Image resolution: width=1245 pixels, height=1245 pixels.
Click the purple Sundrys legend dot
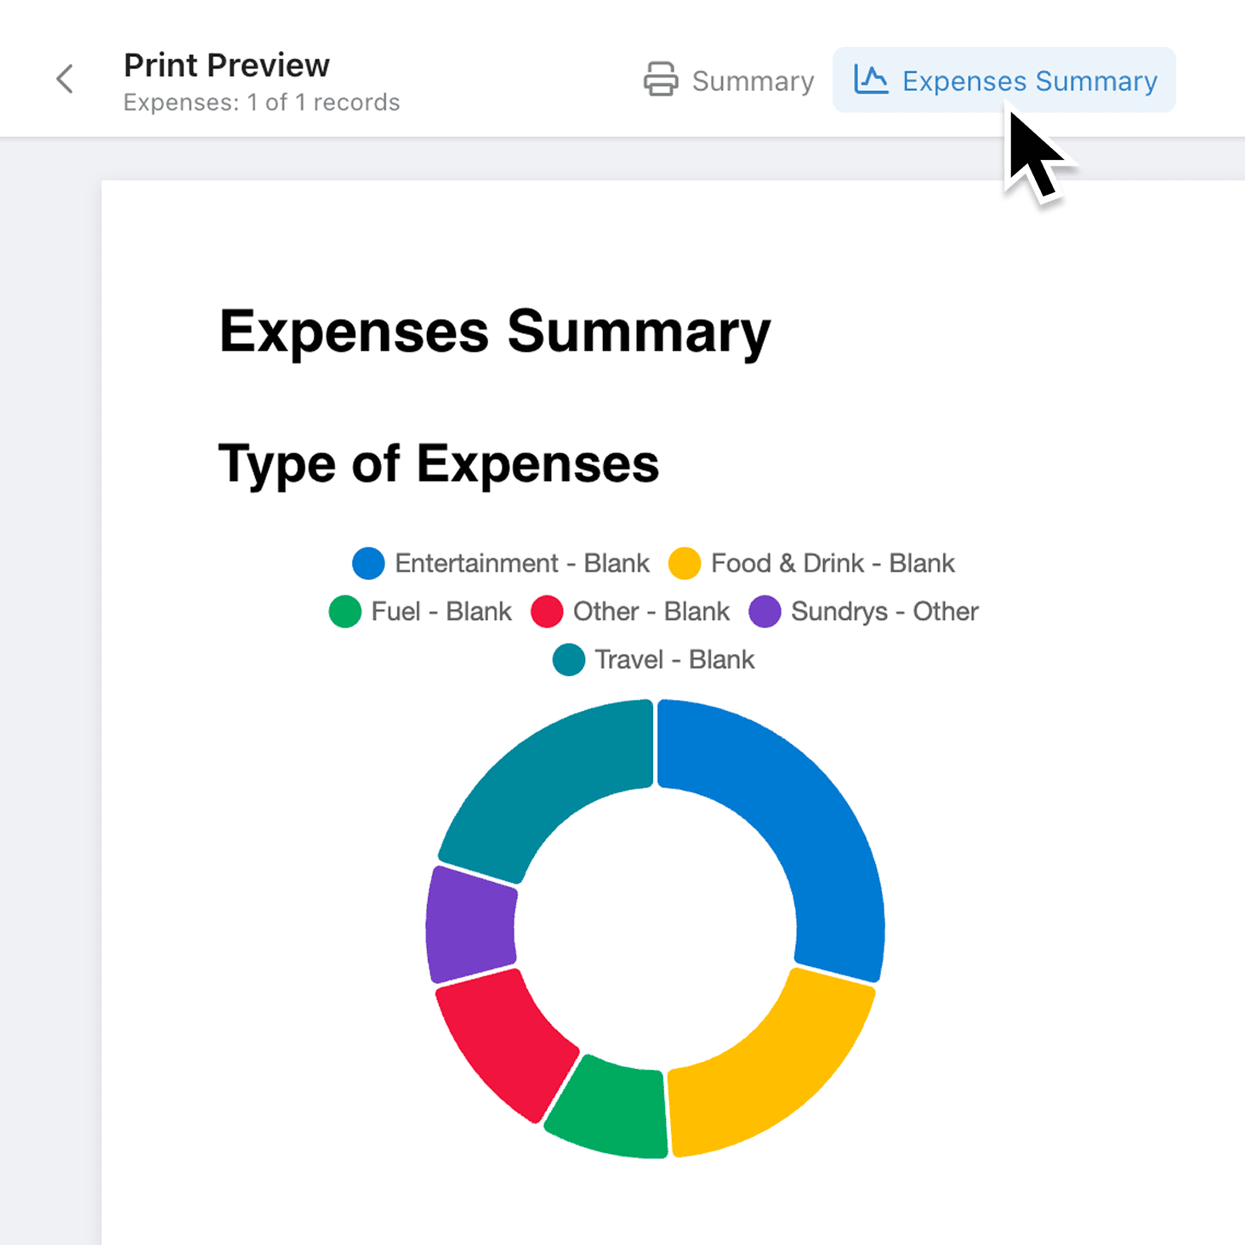click(x=765, y=611)
